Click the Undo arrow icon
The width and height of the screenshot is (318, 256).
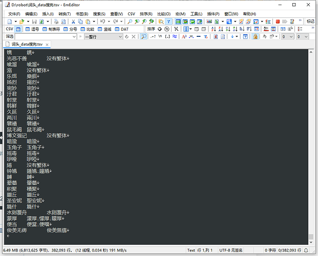click(102, 22)
